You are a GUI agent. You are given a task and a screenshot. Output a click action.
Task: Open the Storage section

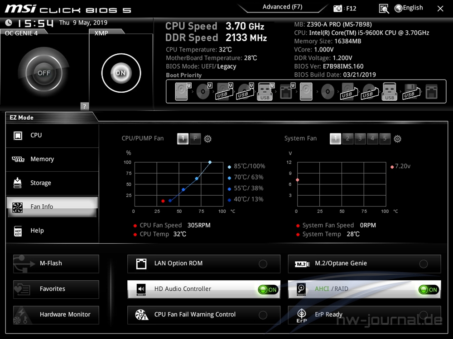[52, 184]
